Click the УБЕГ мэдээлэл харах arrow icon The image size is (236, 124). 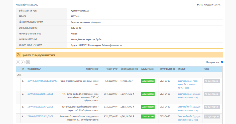pos(198,5)
